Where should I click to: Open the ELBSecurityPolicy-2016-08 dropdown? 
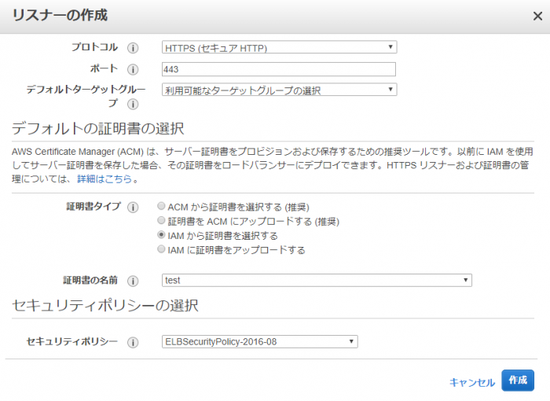[x=259, y=342]
